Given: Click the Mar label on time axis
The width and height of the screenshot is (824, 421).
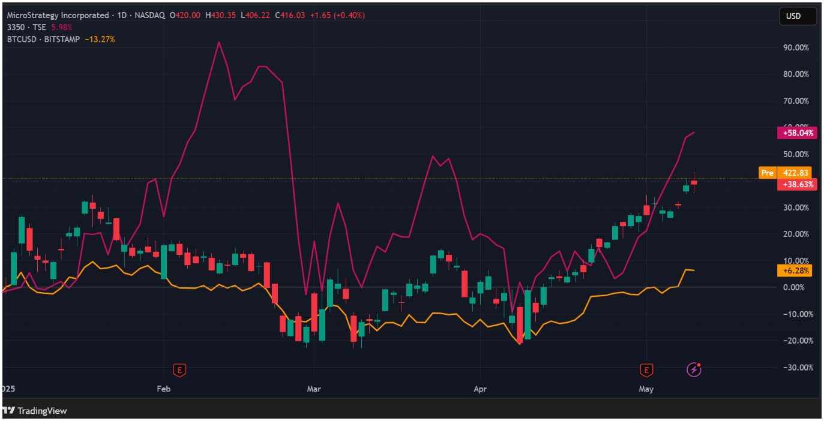Looking at the screenshot, I should pyautogui.click(x=314, y=389).
